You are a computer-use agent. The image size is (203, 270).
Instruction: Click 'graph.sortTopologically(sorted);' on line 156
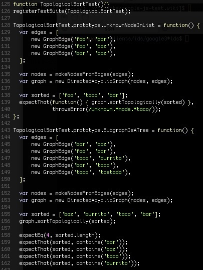pyautogui.click(x=67, y=221)
